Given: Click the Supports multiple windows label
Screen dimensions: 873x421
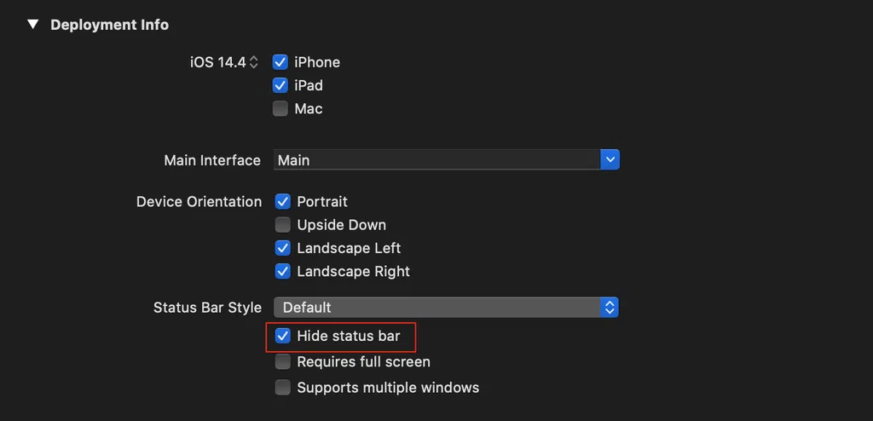Looking at the screenshot, I should (388, 387).
